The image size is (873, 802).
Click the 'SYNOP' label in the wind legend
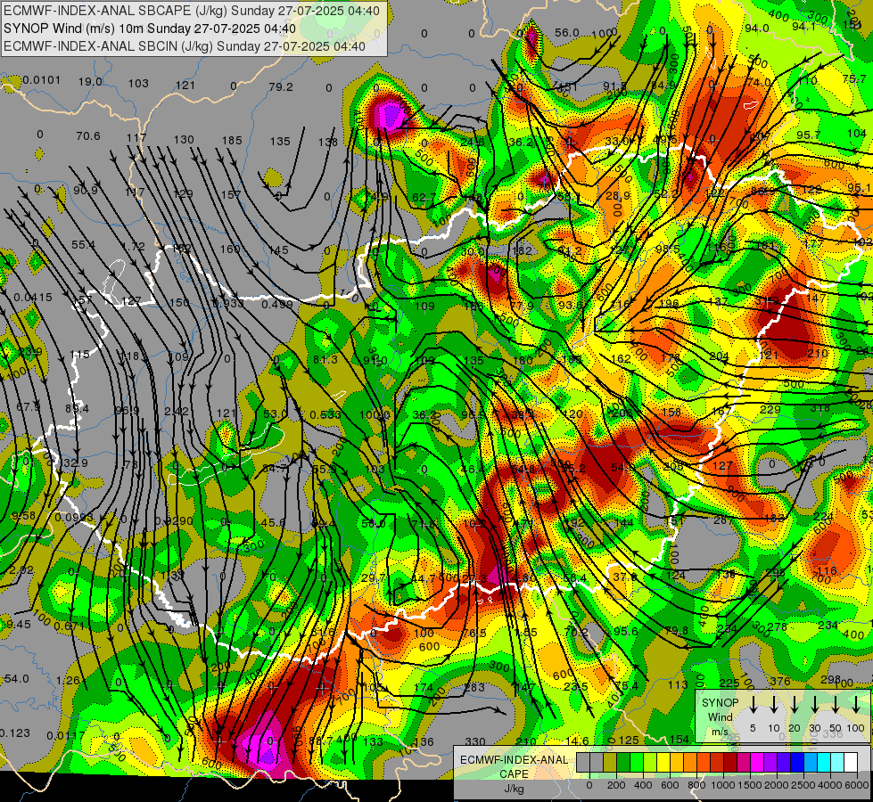720,703
